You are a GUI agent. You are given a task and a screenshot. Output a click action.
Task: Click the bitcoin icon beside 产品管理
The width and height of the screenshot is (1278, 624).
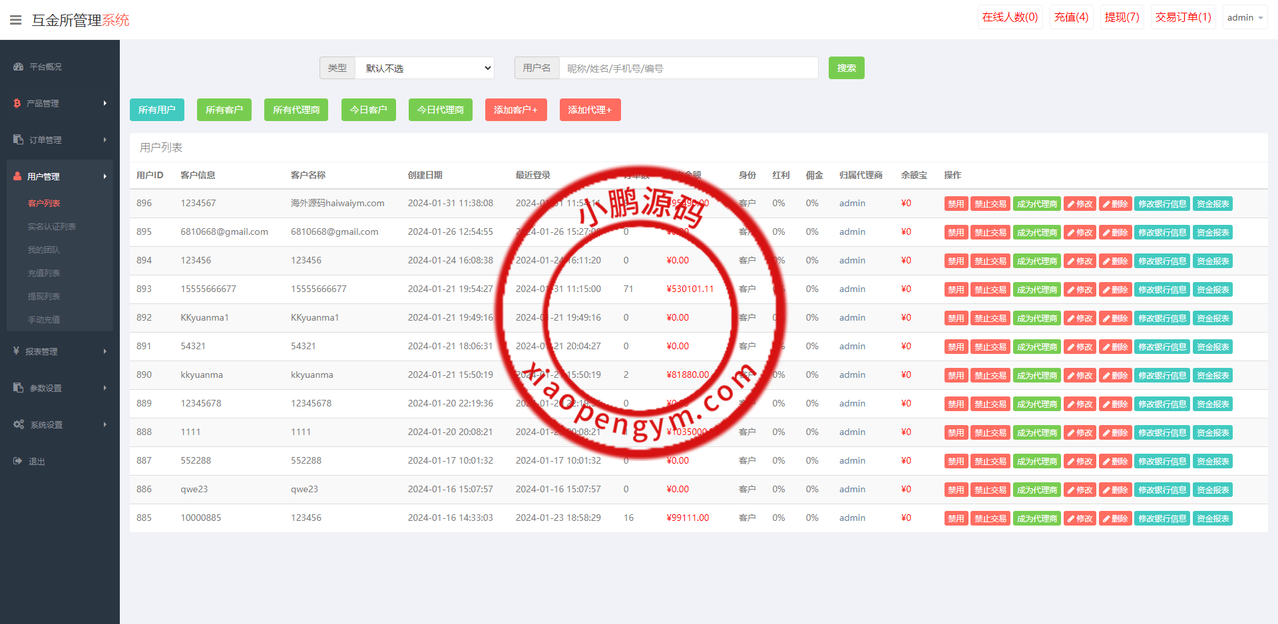click(x=17, y=103)
